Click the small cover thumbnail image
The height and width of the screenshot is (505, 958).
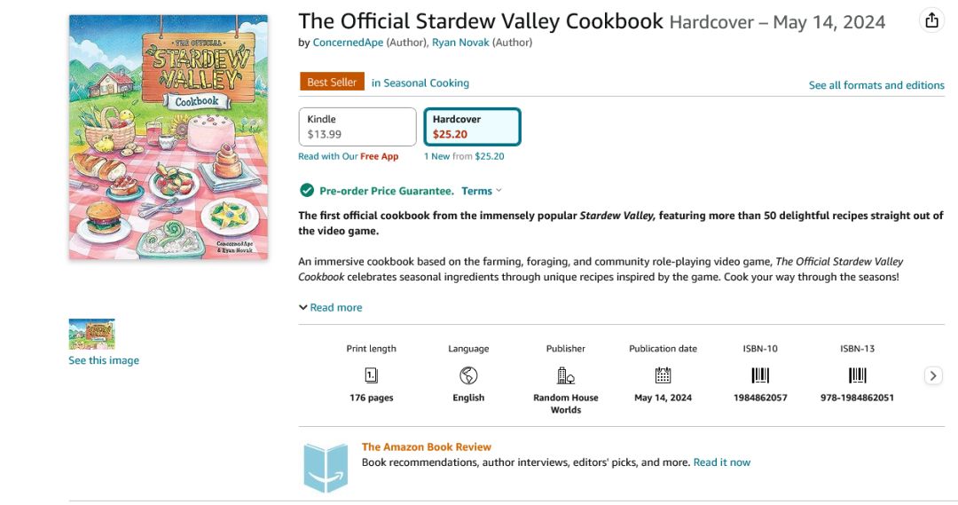(x=91, y=334)
